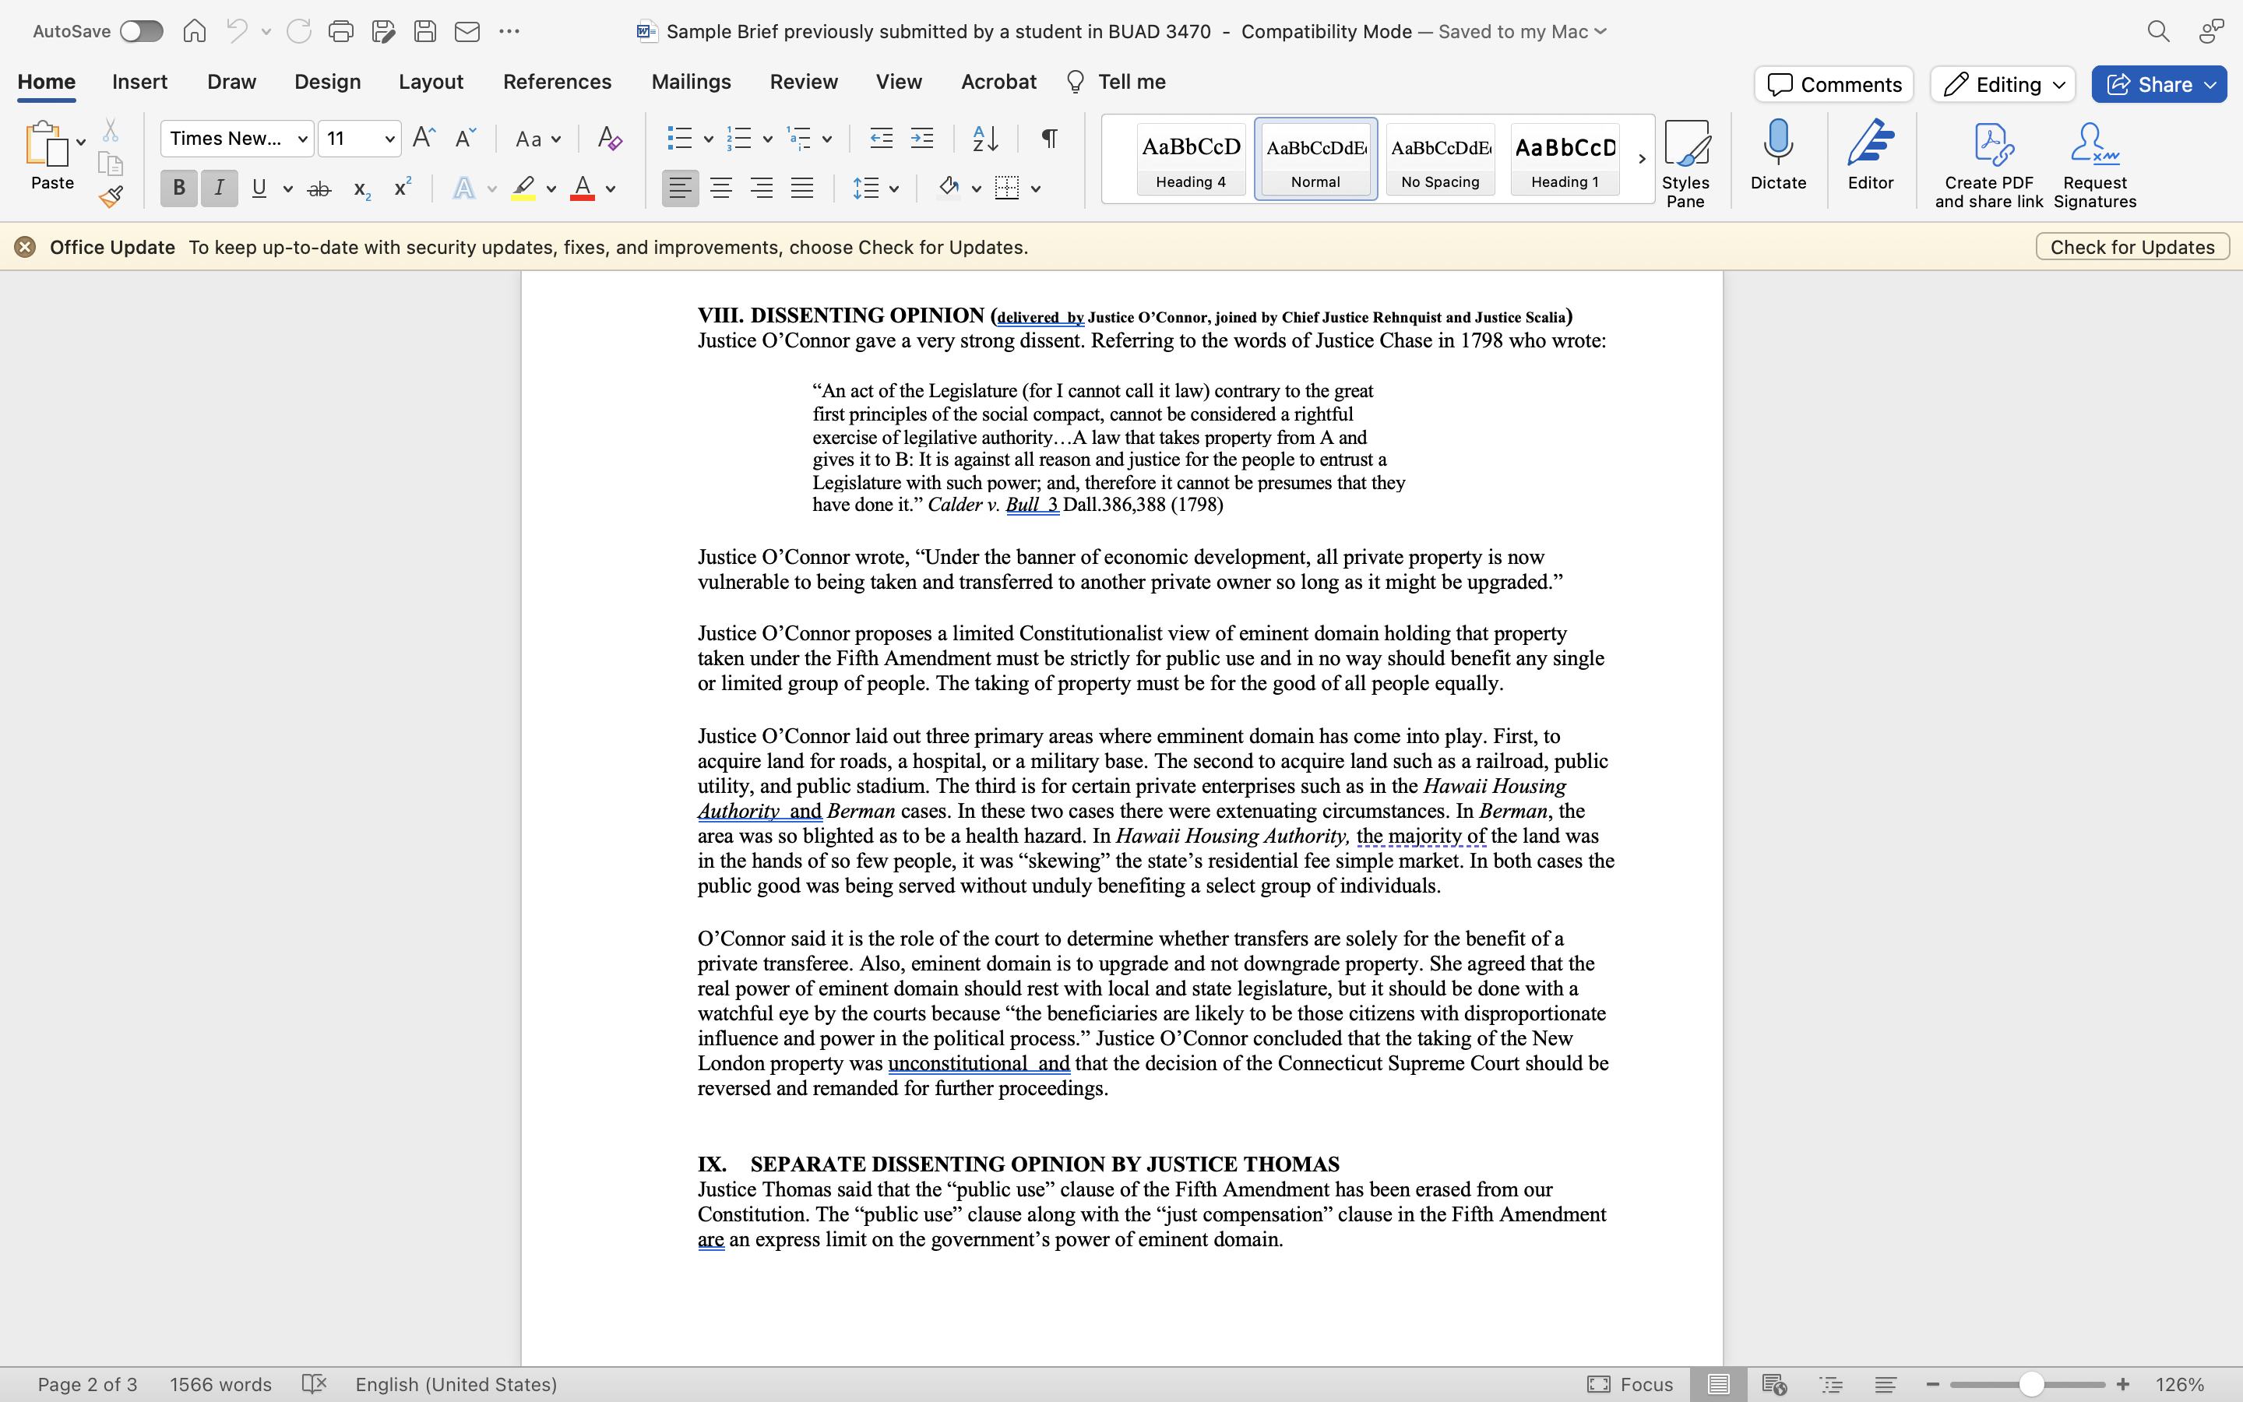2243x1402 pixels.
Task: Show paragraph marks
Action: (x=1048, y=138)
